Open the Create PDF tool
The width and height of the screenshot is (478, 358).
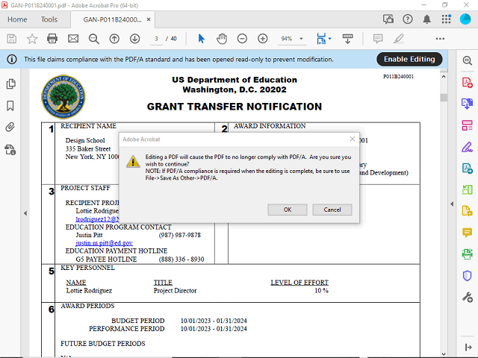click(467, 83)
